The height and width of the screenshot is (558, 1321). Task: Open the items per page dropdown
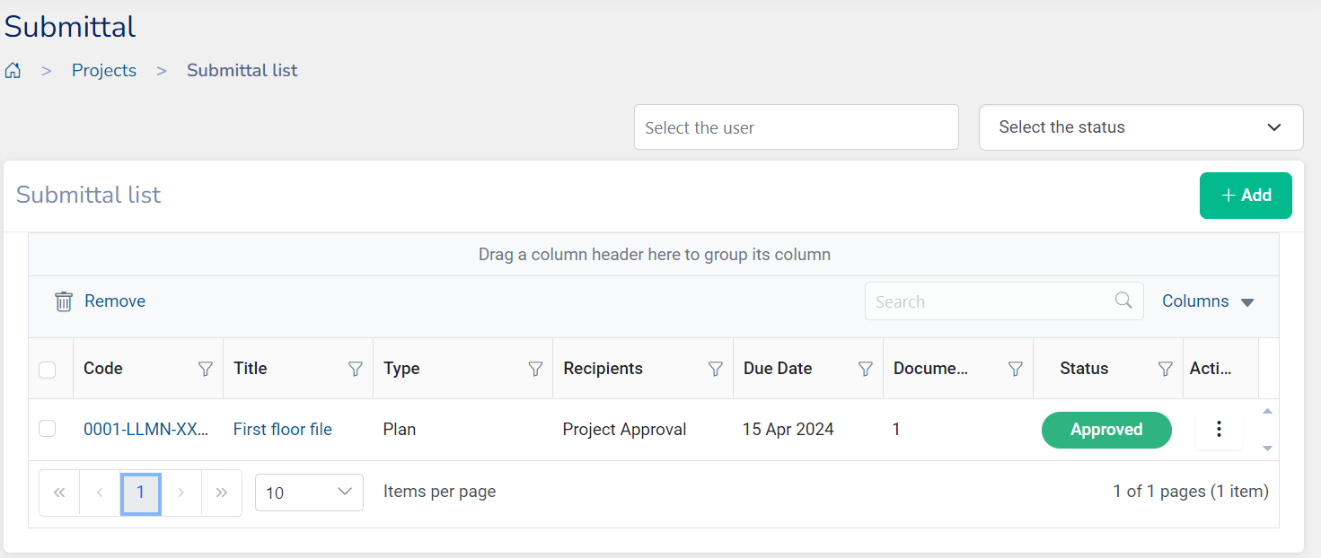coord(309,493)
